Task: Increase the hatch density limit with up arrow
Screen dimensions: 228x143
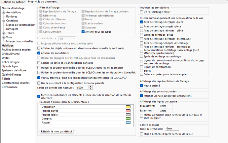Action: [x=91, y=87]
